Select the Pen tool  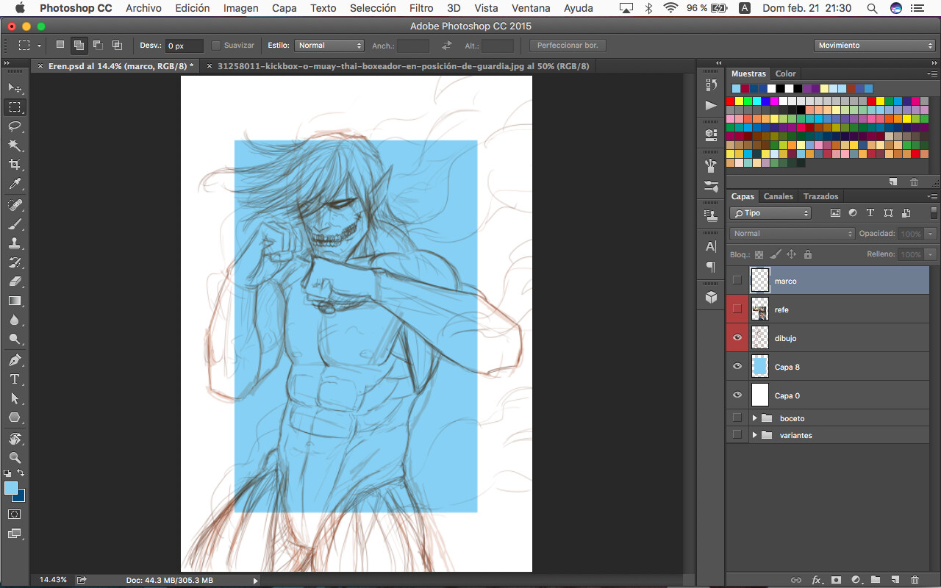[15, 360]
